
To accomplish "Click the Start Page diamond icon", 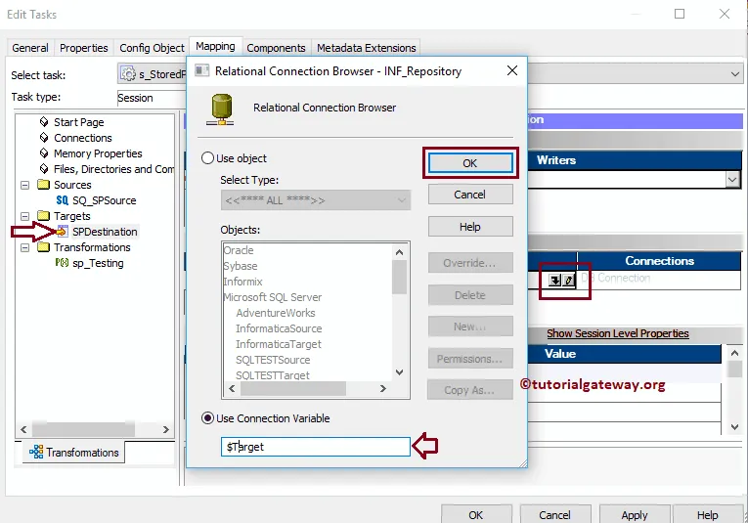I will pyautogui.click(x=44, y=122).
